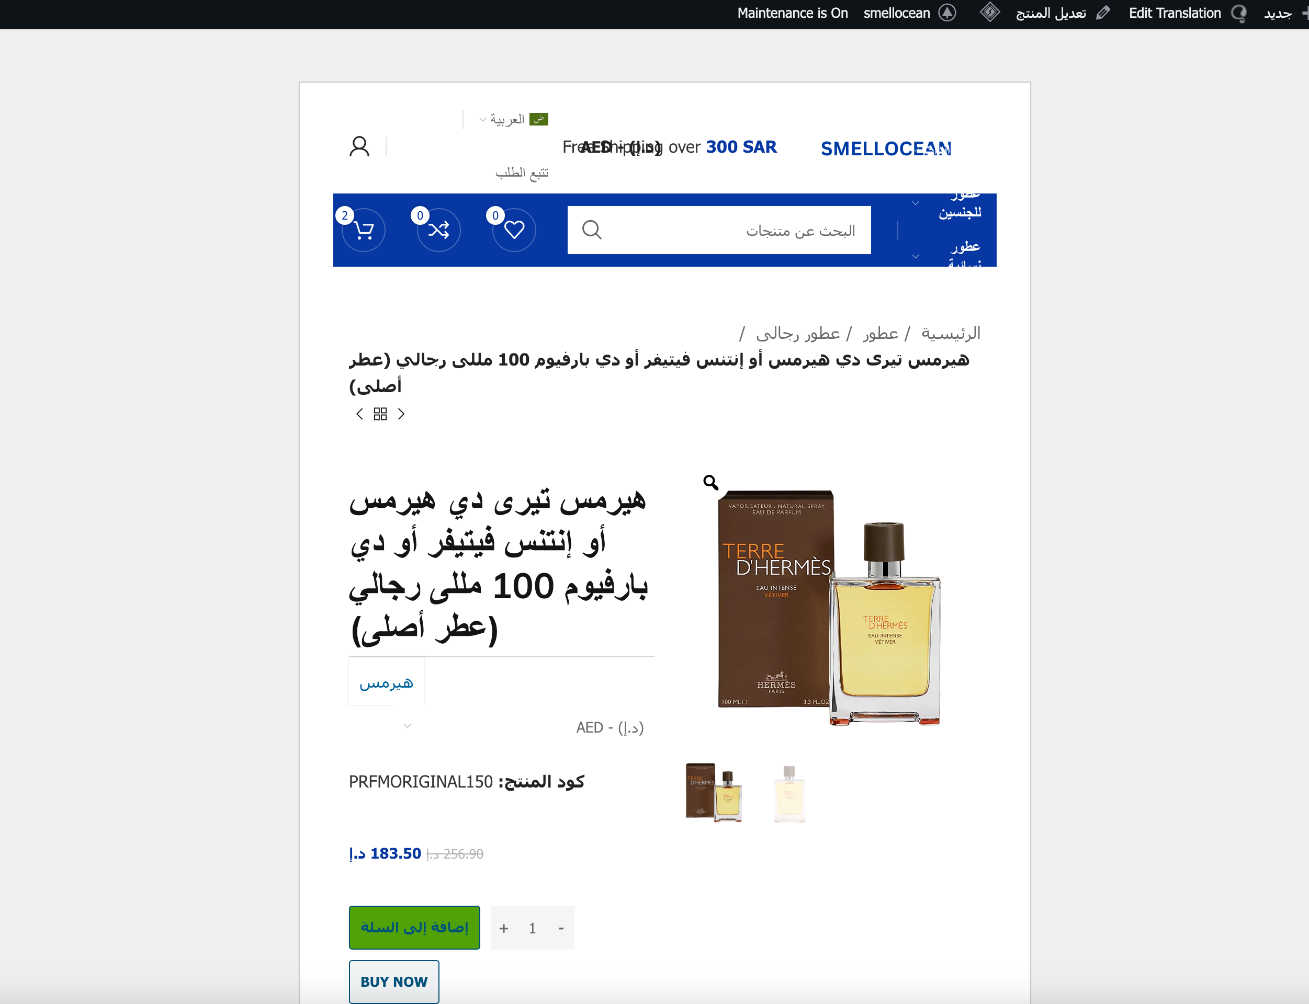The width and height of the screenshot is (1309, 1004).
Task: Click عطور رجالى breadcrumb link
Action: point(798,333)
